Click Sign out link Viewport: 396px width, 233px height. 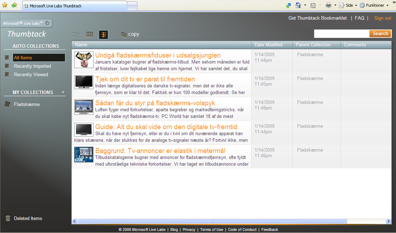coord(383,18)
